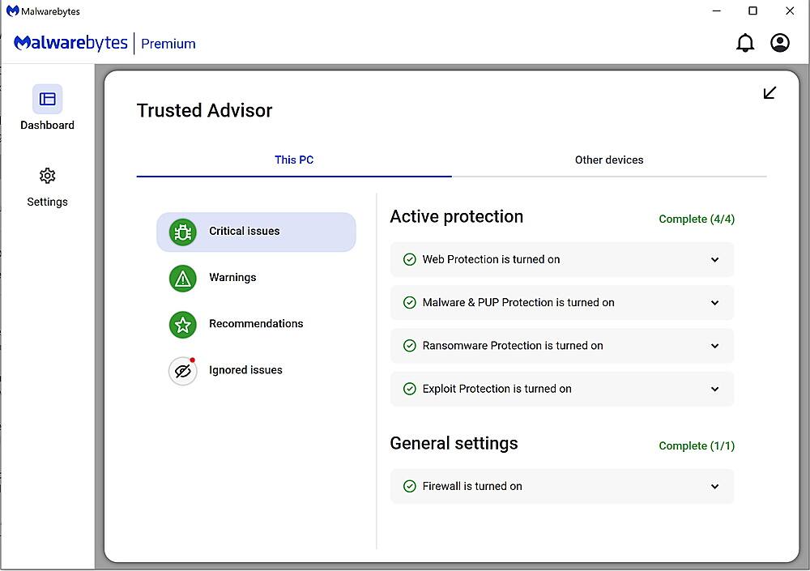Open the Dashboard sidebar icon

click(47, 99)
